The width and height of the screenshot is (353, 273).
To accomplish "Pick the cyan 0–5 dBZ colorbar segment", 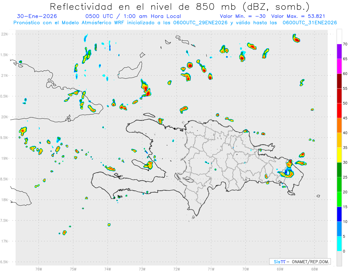I will pyautogui.click(x=339, y=244).
